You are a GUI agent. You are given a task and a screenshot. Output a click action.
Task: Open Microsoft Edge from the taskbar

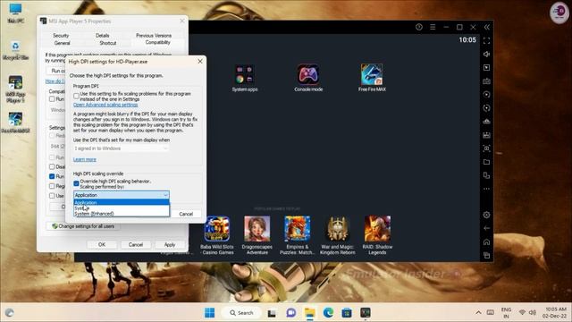click(328, 312)
